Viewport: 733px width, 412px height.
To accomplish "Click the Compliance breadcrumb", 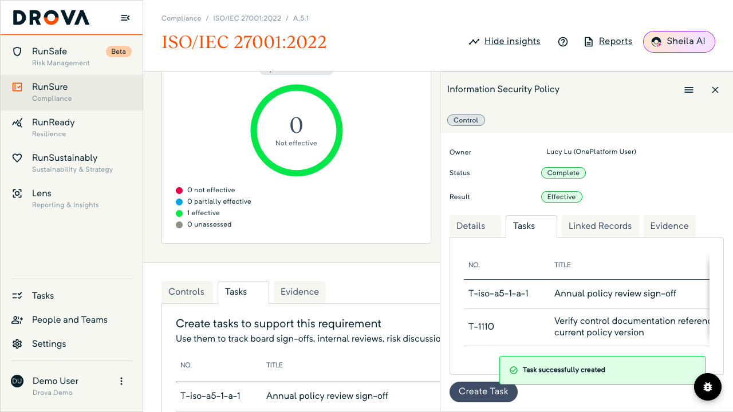I will point(182,18).
